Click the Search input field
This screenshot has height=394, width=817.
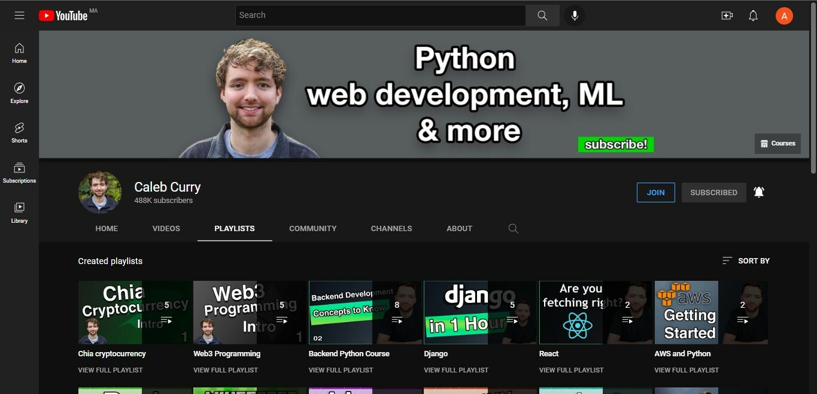click(x=381, y=16)
